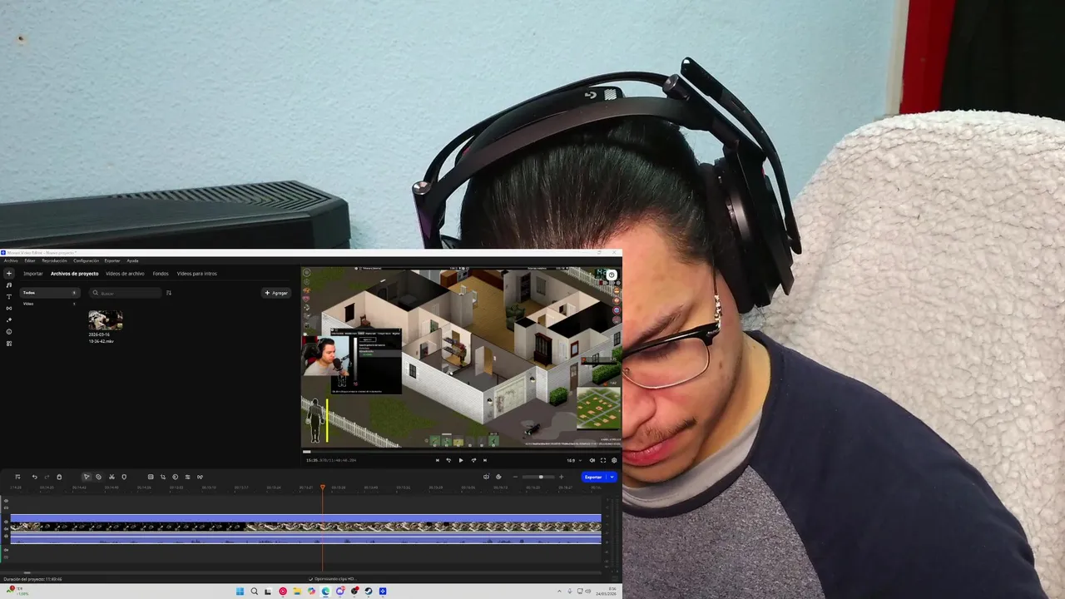
Task: Click the Buscar search field
Action: [x=126, y=293]
